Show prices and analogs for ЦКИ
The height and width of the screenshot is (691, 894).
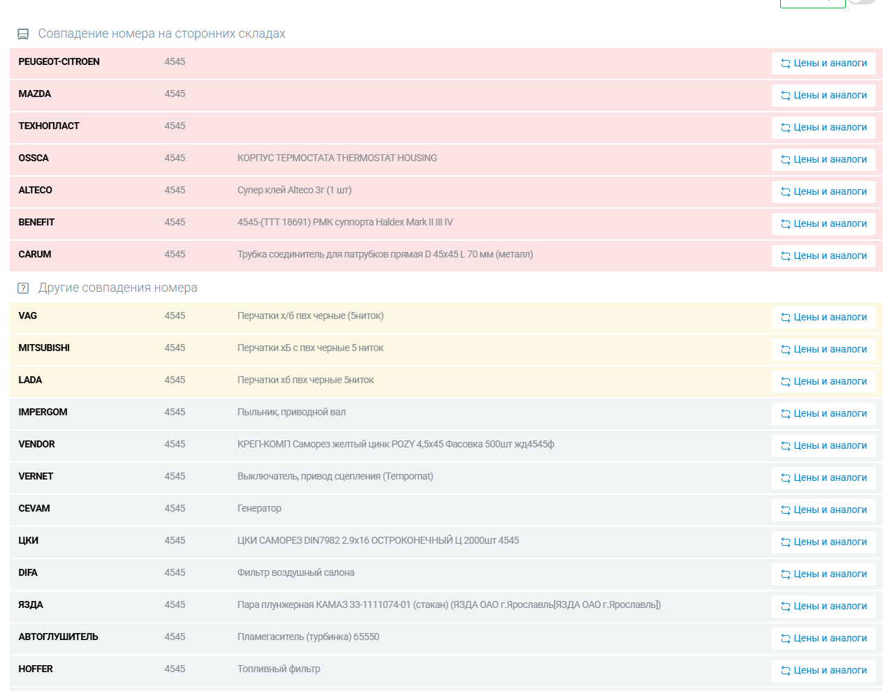click(x=823, y=542)
